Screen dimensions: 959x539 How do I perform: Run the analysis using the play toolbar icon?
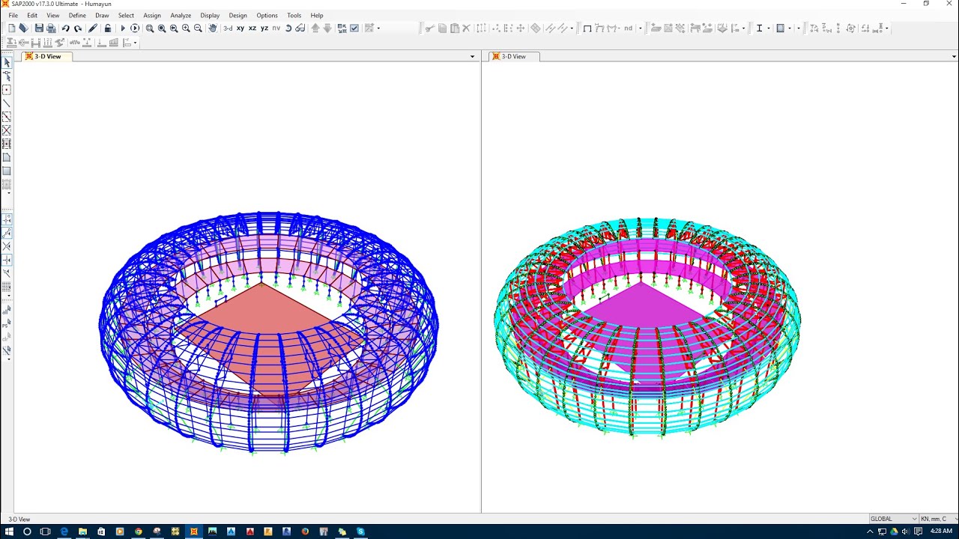122,28
